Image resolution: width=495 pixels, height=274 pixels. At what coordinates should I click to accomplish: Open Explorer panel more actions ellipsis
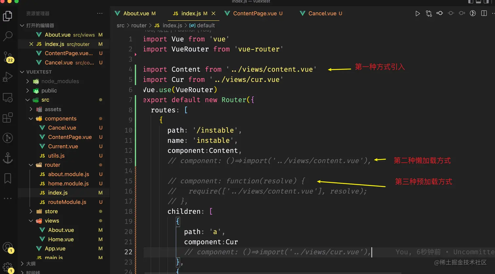pyautogui.click(x=100, y=13)
